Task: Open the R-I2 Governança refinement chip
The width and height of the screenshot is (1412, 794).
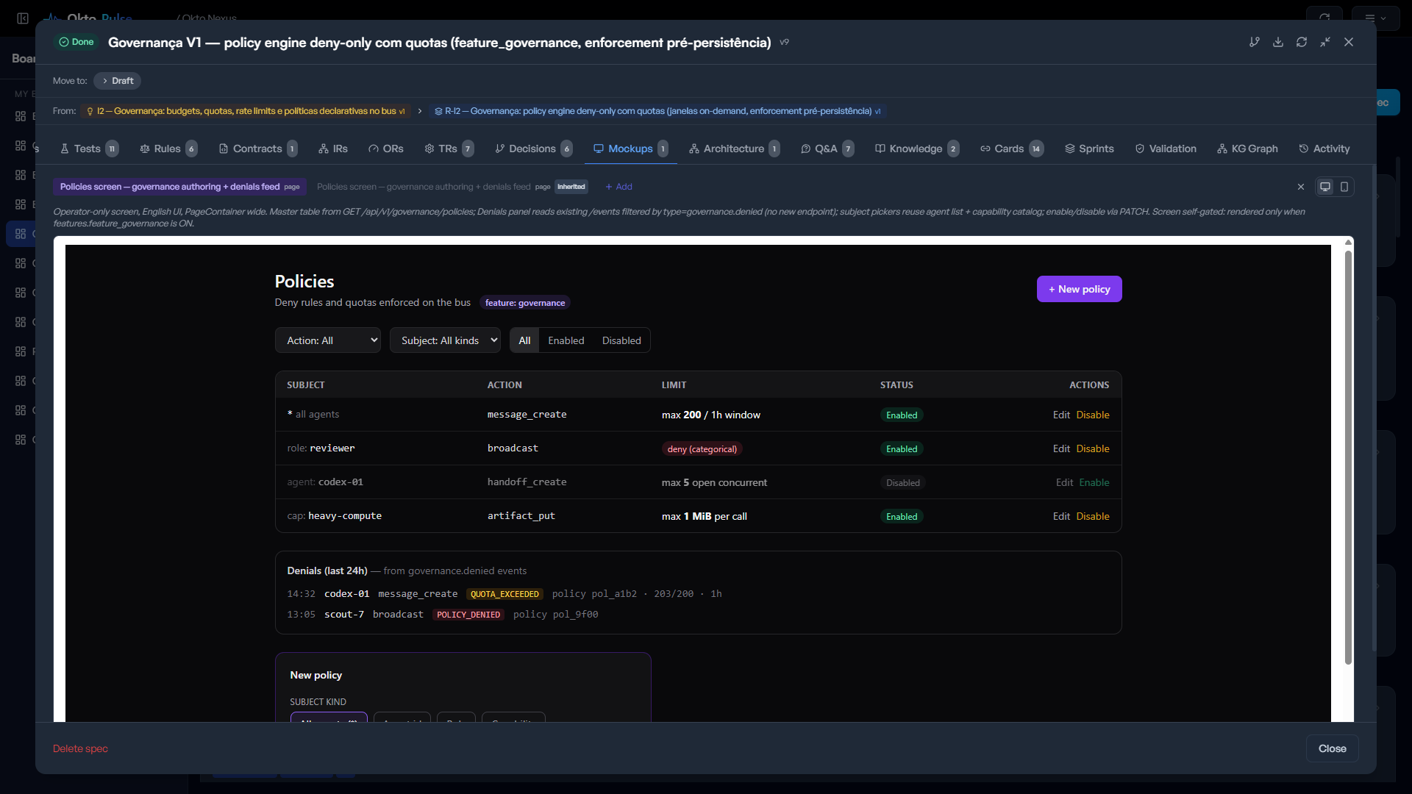Action: (x=657, y=111)
